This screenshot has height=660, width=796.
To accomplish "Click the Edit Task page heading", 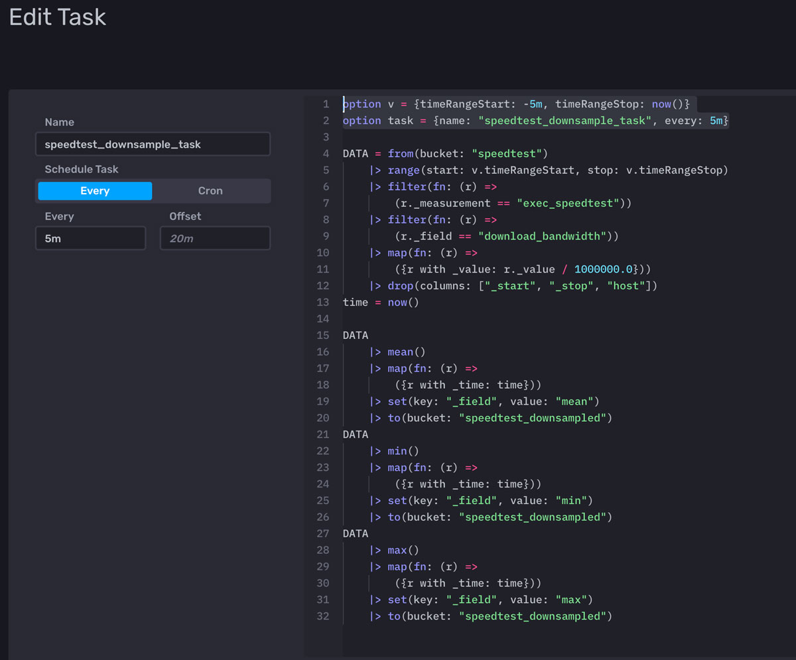I will [x=57, y=18].
